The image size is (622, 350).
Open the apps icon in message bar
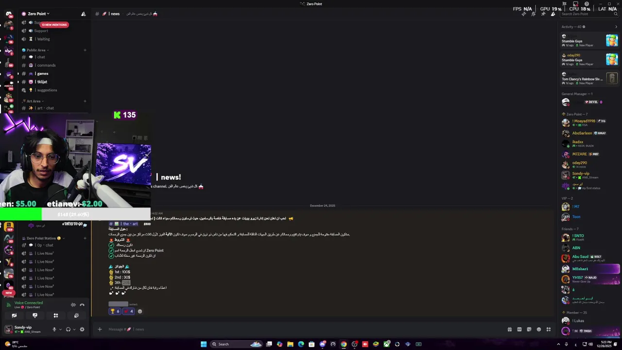click(548, 329)
